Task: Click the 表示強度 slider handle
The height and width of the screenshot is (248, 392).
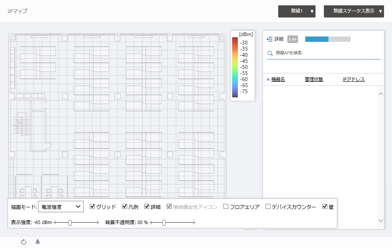Action: pos(70,223)
